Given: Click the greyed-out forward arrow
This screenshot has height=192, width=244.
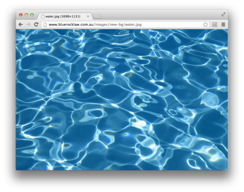Looking at the screenshot, I should click(28, 24).
